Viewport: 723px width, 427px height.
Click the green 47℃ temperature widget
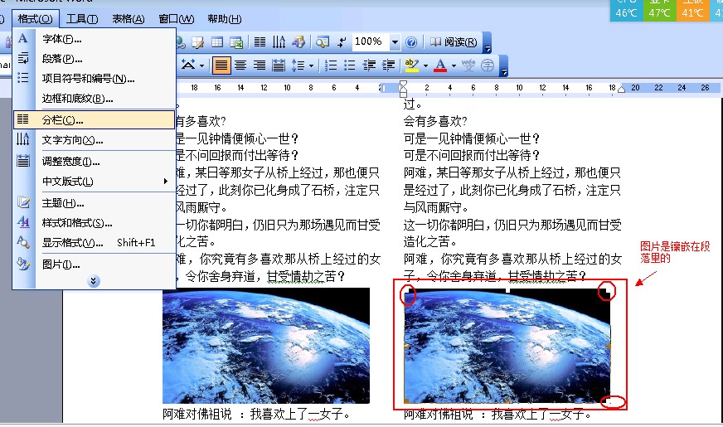(659, 11)
